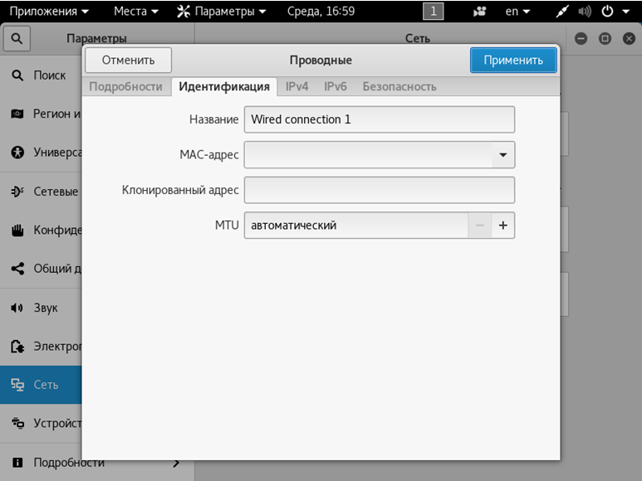Expand the system menu arrow beside power icon
The width and height of the screenshot is (642, 481).
(x=625, y=12)
